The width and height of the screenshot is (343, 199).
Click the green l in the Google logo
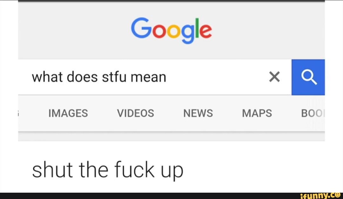point(197,29)
